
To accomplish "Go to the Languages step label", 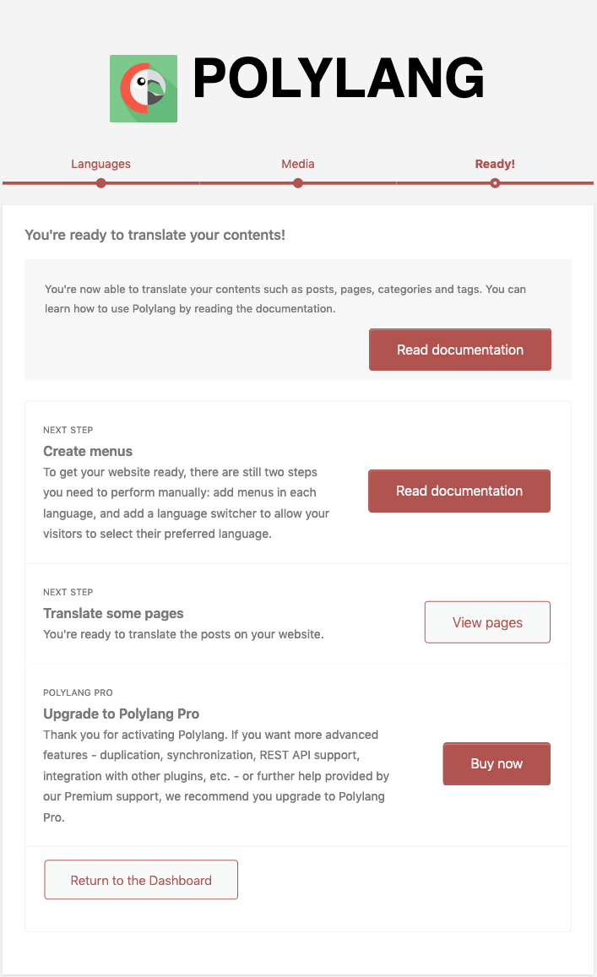I will click(x=100, y=164).
